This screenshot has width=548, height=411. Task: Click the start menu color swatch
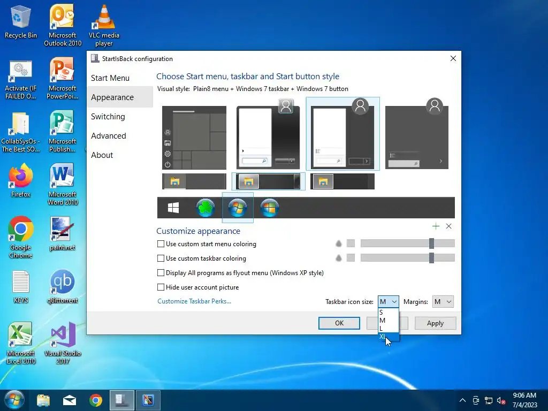[351, 243]
